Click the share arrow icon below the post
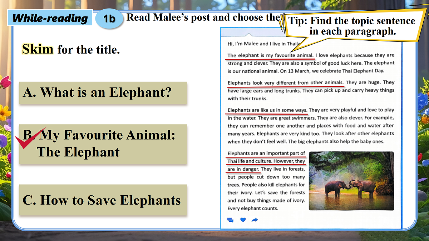 255,220
